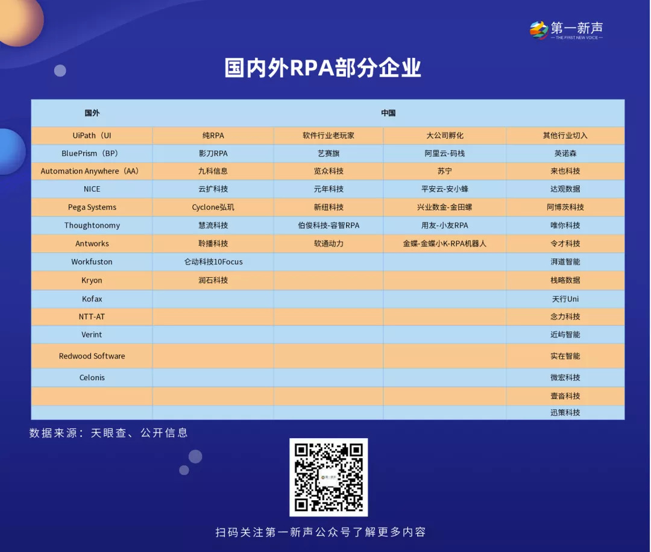Click the 第一新声 logo icon
Screen dimensions: 651x552
[538, 30]
